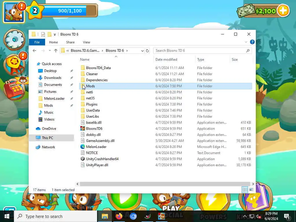Image resolution: width=296 pixels, height=222 pixels.
Task: Click the 900/1,100 XP progress bar
Action: tap(70, 11)
